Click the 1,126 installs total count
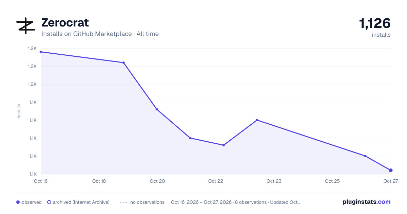The image size is (407, 214). [x=375, y=23]
